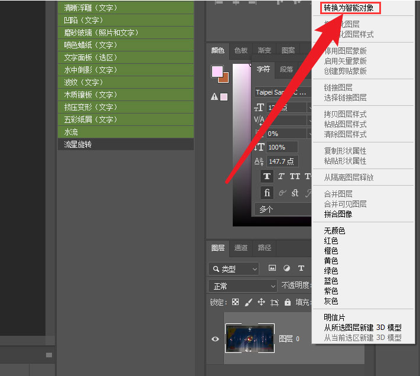Switch to the 字符 tab

(263, 69)
